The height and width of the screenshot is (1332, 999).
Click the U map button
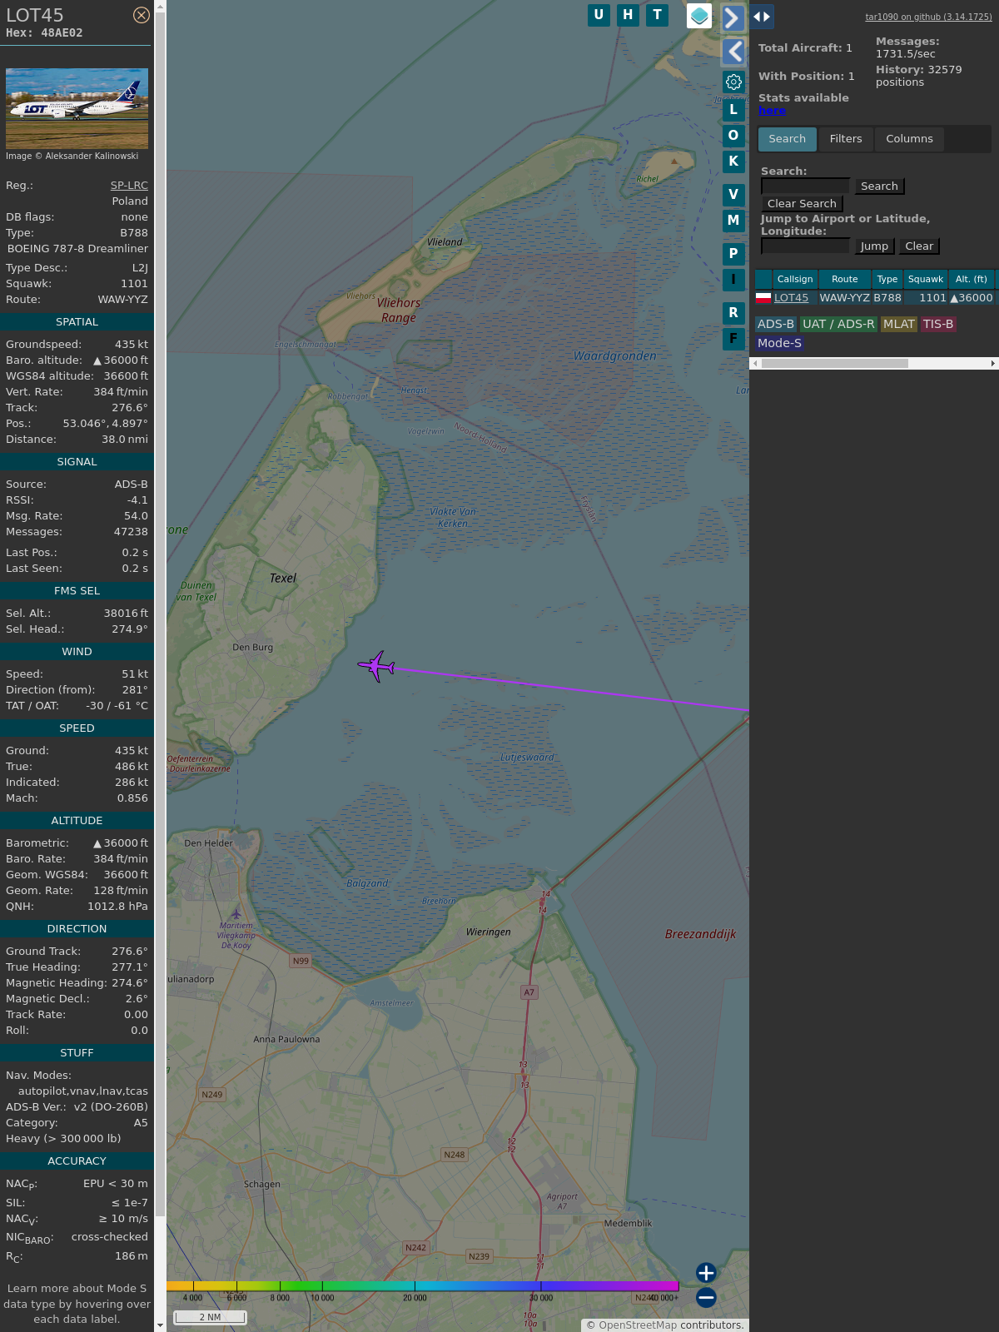[x=599, y=15]
